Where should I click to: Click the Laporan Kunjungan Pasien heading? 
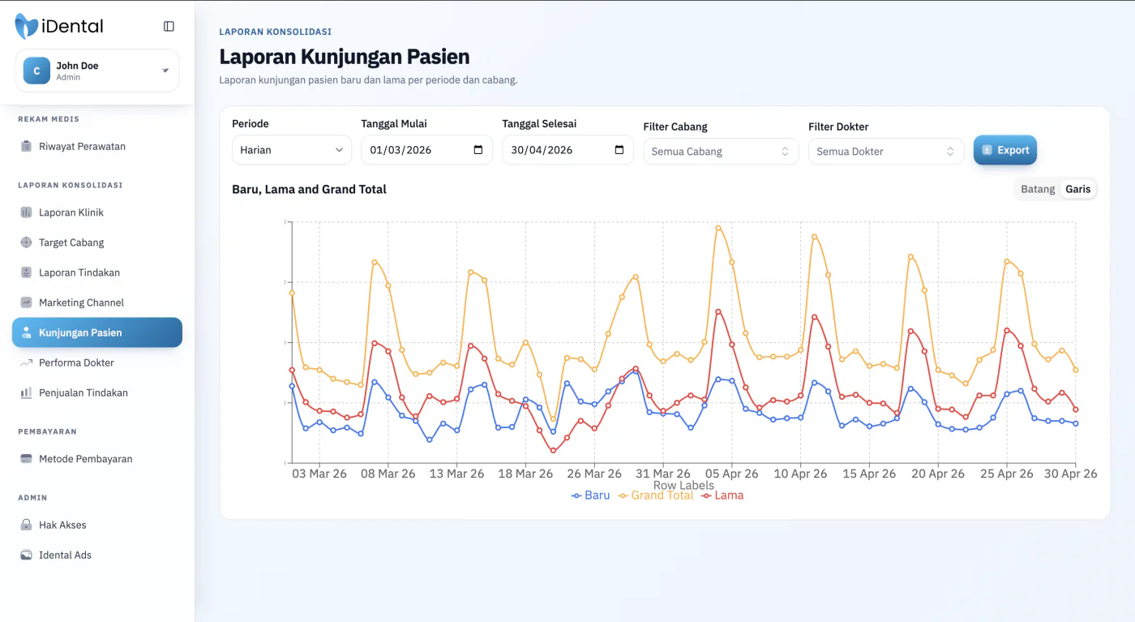tap(345, 57)
